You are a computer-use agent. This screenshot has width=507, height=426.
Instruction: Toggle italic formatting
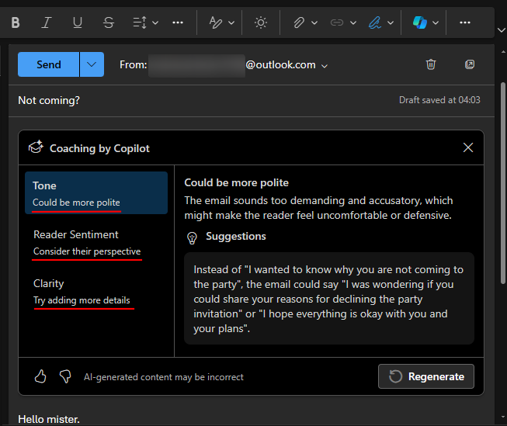pos(47,23)
